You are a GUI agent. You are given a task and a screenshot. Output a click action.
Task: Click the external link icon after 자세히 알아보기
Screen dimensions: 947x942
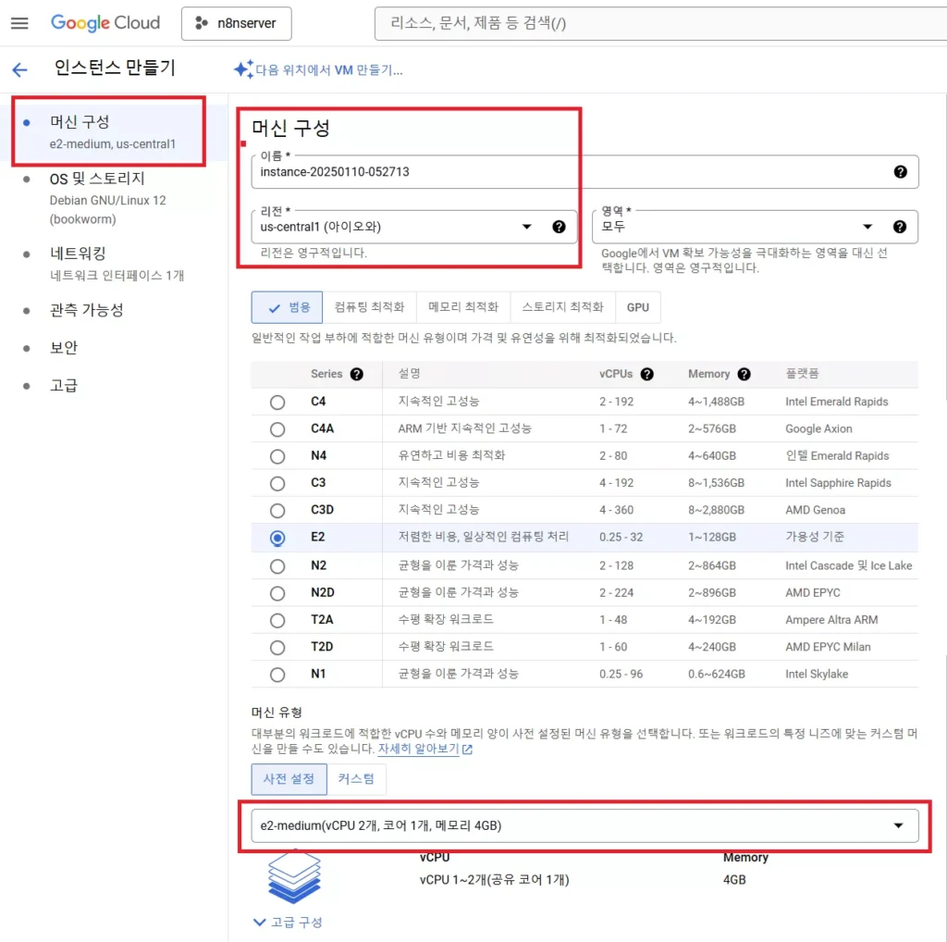[x=467, y=750]
